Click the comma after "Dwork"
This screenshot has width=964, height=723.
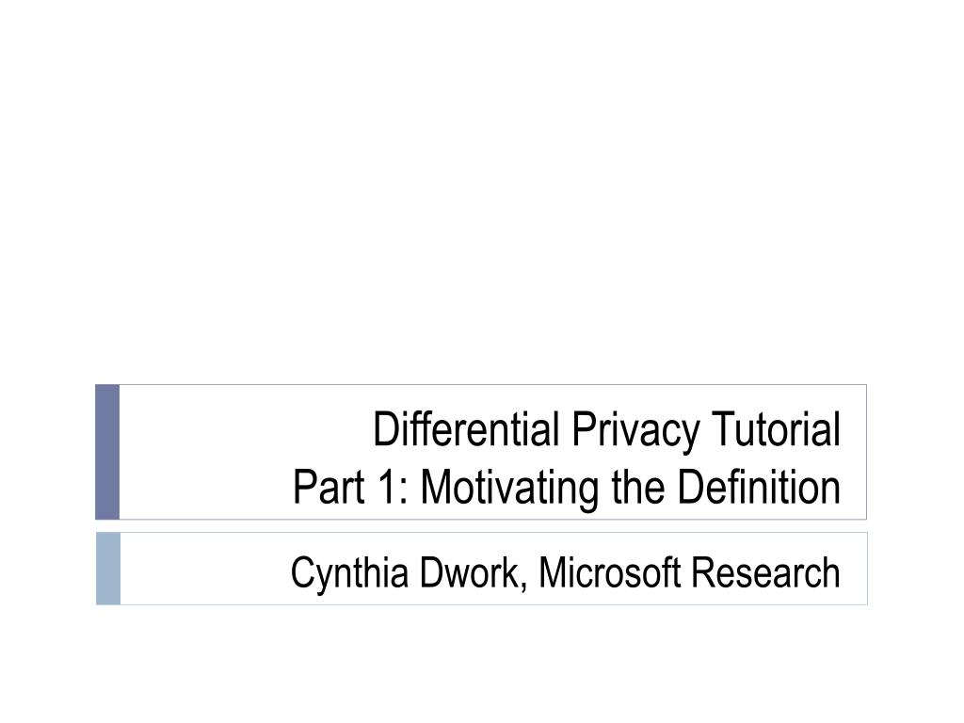[x=523, y=586]
